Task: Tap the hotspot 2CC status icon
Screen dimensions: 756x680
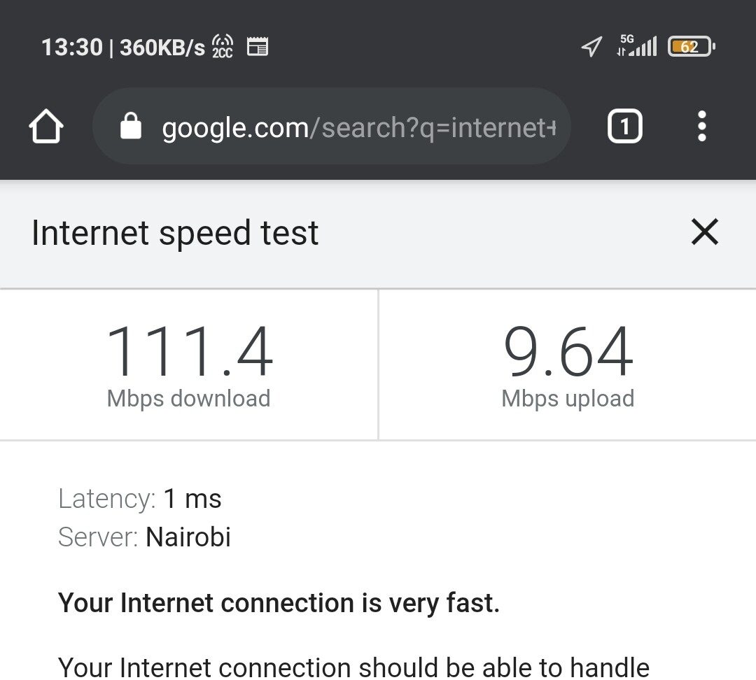Action: coord(223,47)
